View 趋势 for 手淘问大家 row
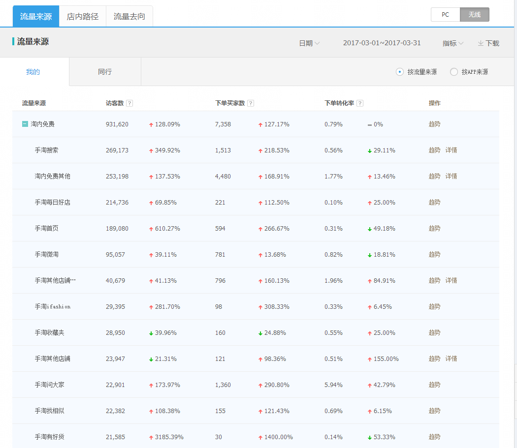The width and height of the screenshot is (517, 448). [434, 385]
